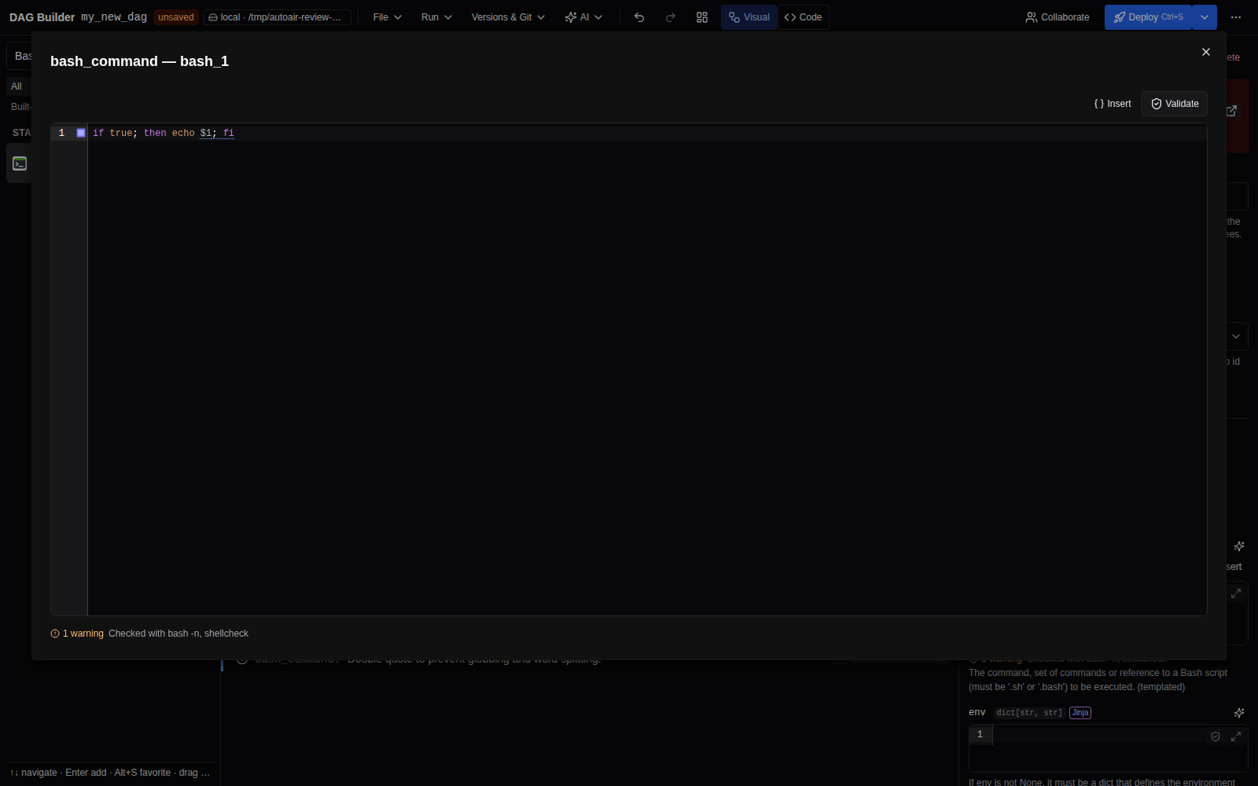Expand the chevron dropdown in right panel

point(1236,336)
